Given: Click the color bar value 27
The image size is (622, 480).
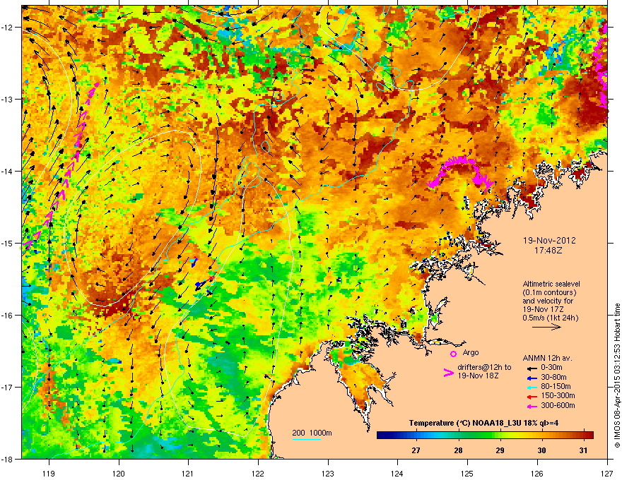Looking at the screenshot, I should pos(416,450).
